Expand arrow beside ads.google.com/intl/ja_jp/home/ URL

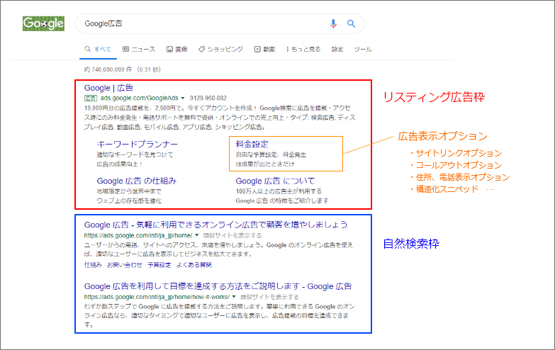point(197,235)
